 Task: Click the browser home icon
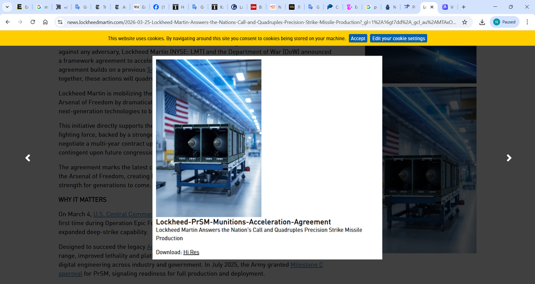coord(45,22)
